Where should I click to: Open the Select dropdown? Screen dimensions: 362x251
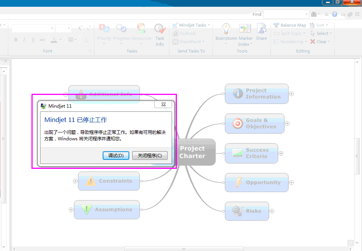tap(321, 33)
